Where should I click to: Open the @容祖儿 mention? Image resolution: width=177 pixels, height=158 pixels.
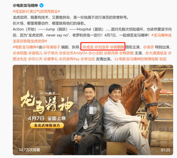[35, 53]
